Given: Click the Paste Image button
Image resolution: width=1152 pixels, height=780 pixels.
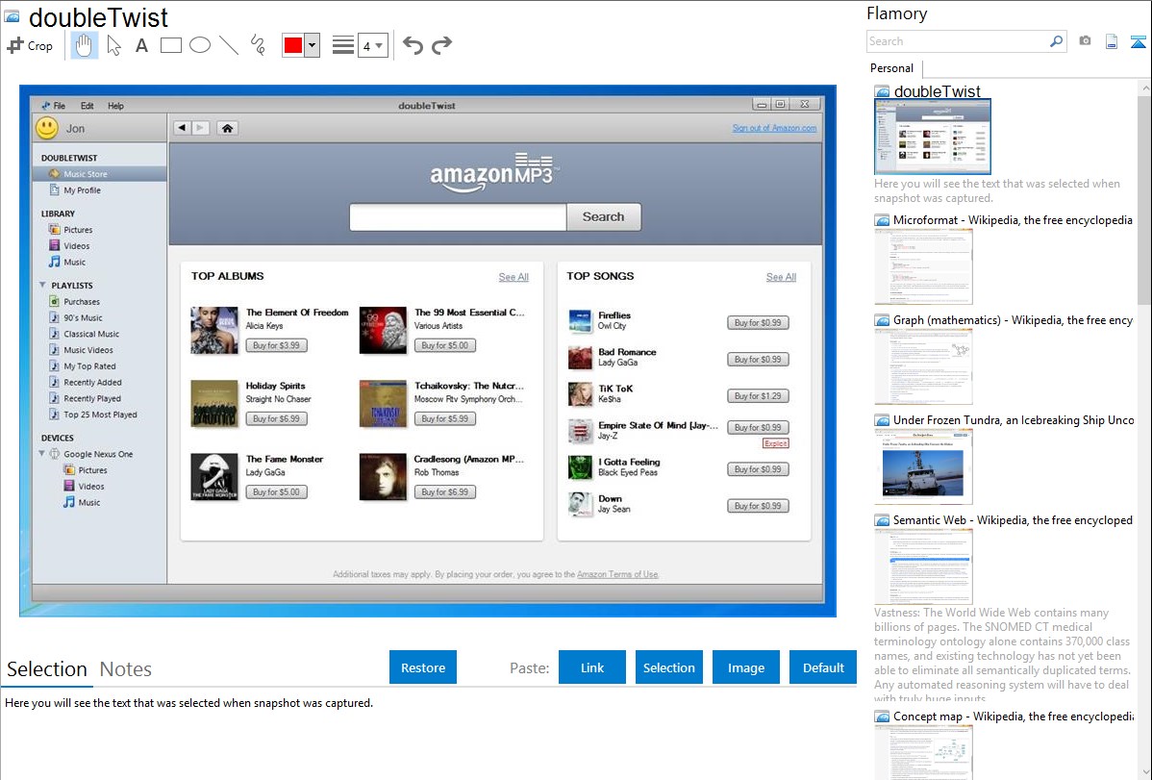Looking at the screenshot, I should click(x=745, y=667).
